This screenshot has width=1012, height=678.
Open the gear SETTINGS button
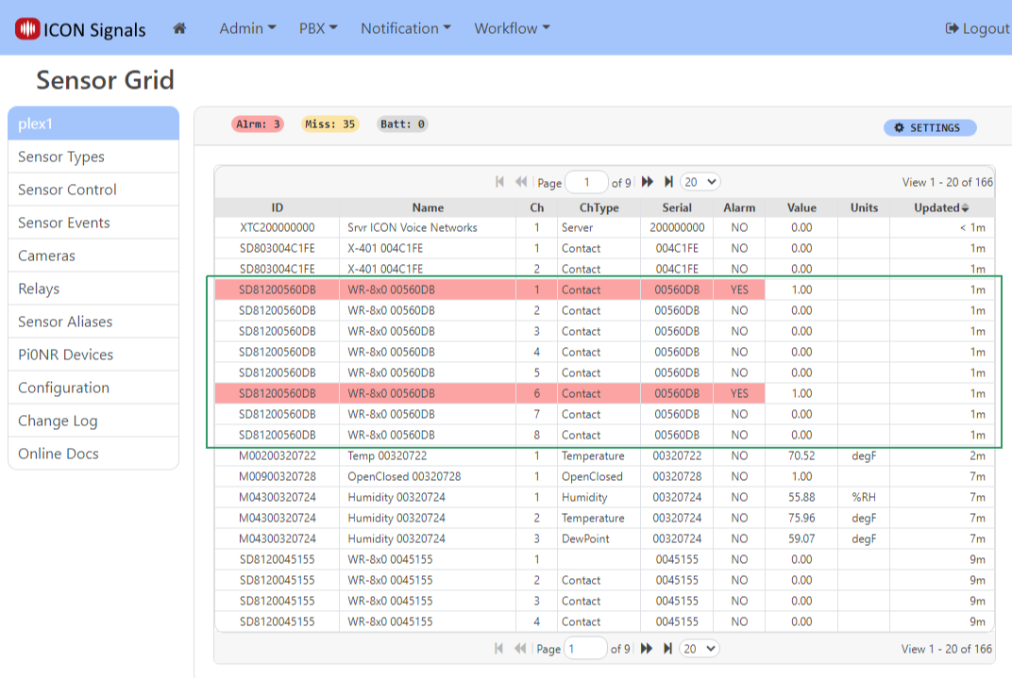click(x=929, y=128)
